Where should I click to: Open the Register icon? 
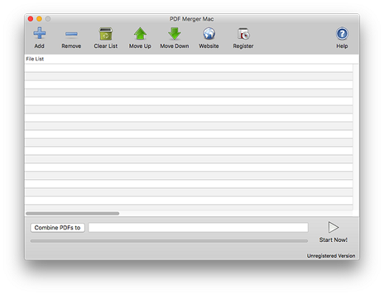pos(244,34)
